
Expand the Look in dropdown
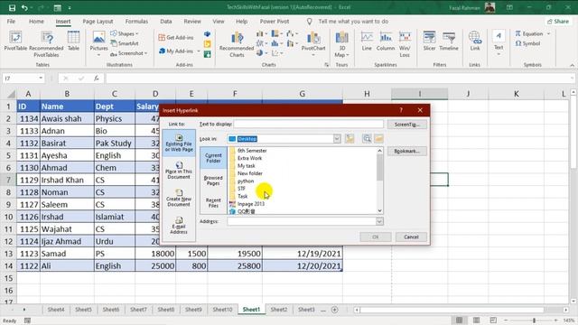[x=337, y=138]
